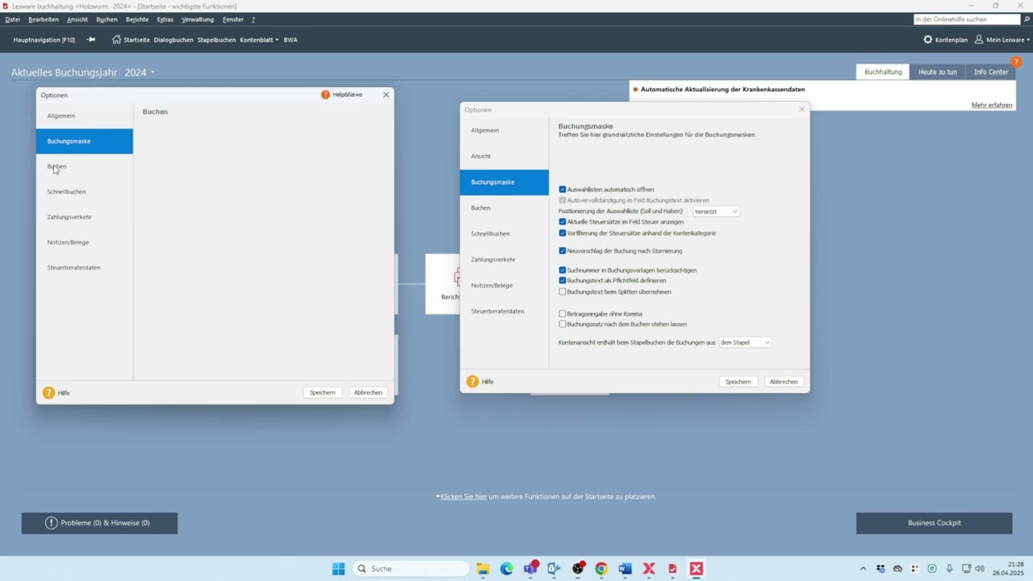Click the Hilfe question icon in right Optionen dialog

click(473, 382)
